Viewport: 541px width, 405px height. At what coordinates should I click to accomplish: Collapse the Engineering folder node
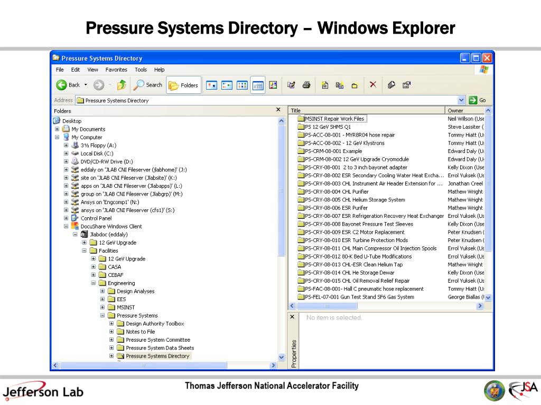click(93, 283)
